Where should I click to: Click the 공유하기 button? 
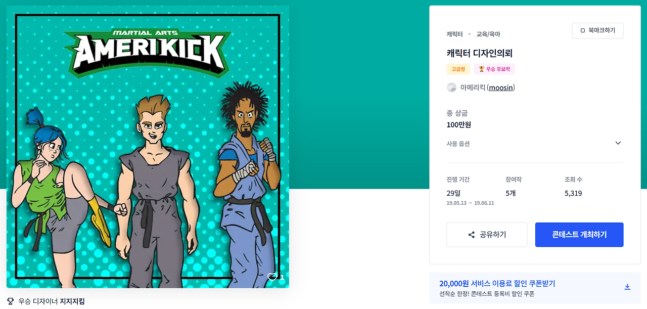point(487,235)
